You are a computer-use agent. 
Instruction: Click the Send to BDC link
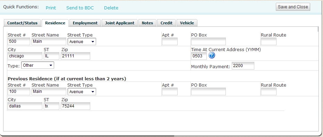click(x=80, y=8)
